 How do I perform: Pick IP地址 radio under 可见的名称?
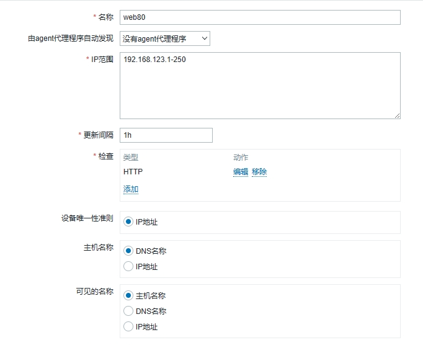(128, 326)
